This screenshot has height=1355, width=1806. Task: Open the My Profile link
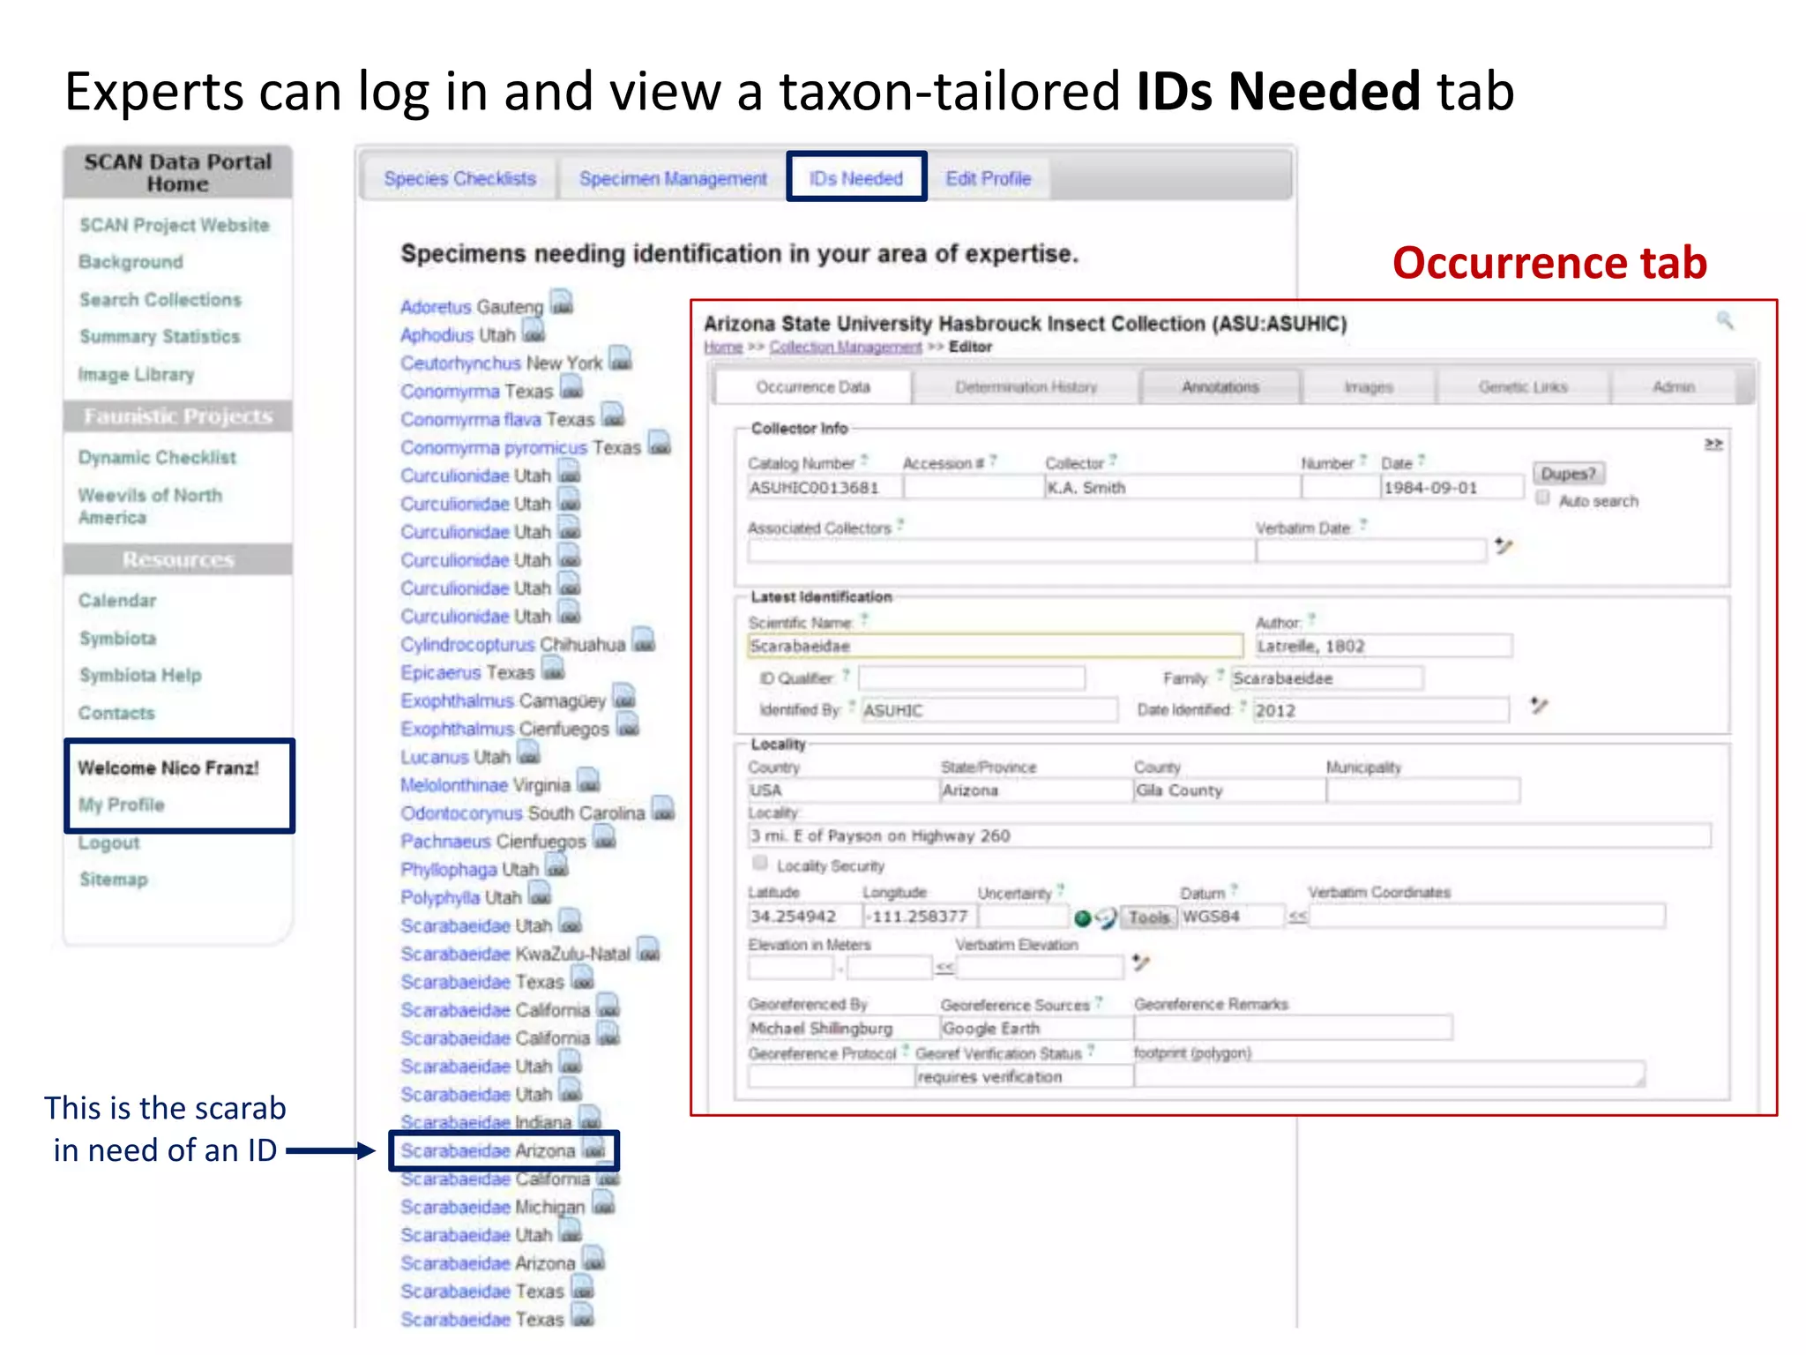121,805
